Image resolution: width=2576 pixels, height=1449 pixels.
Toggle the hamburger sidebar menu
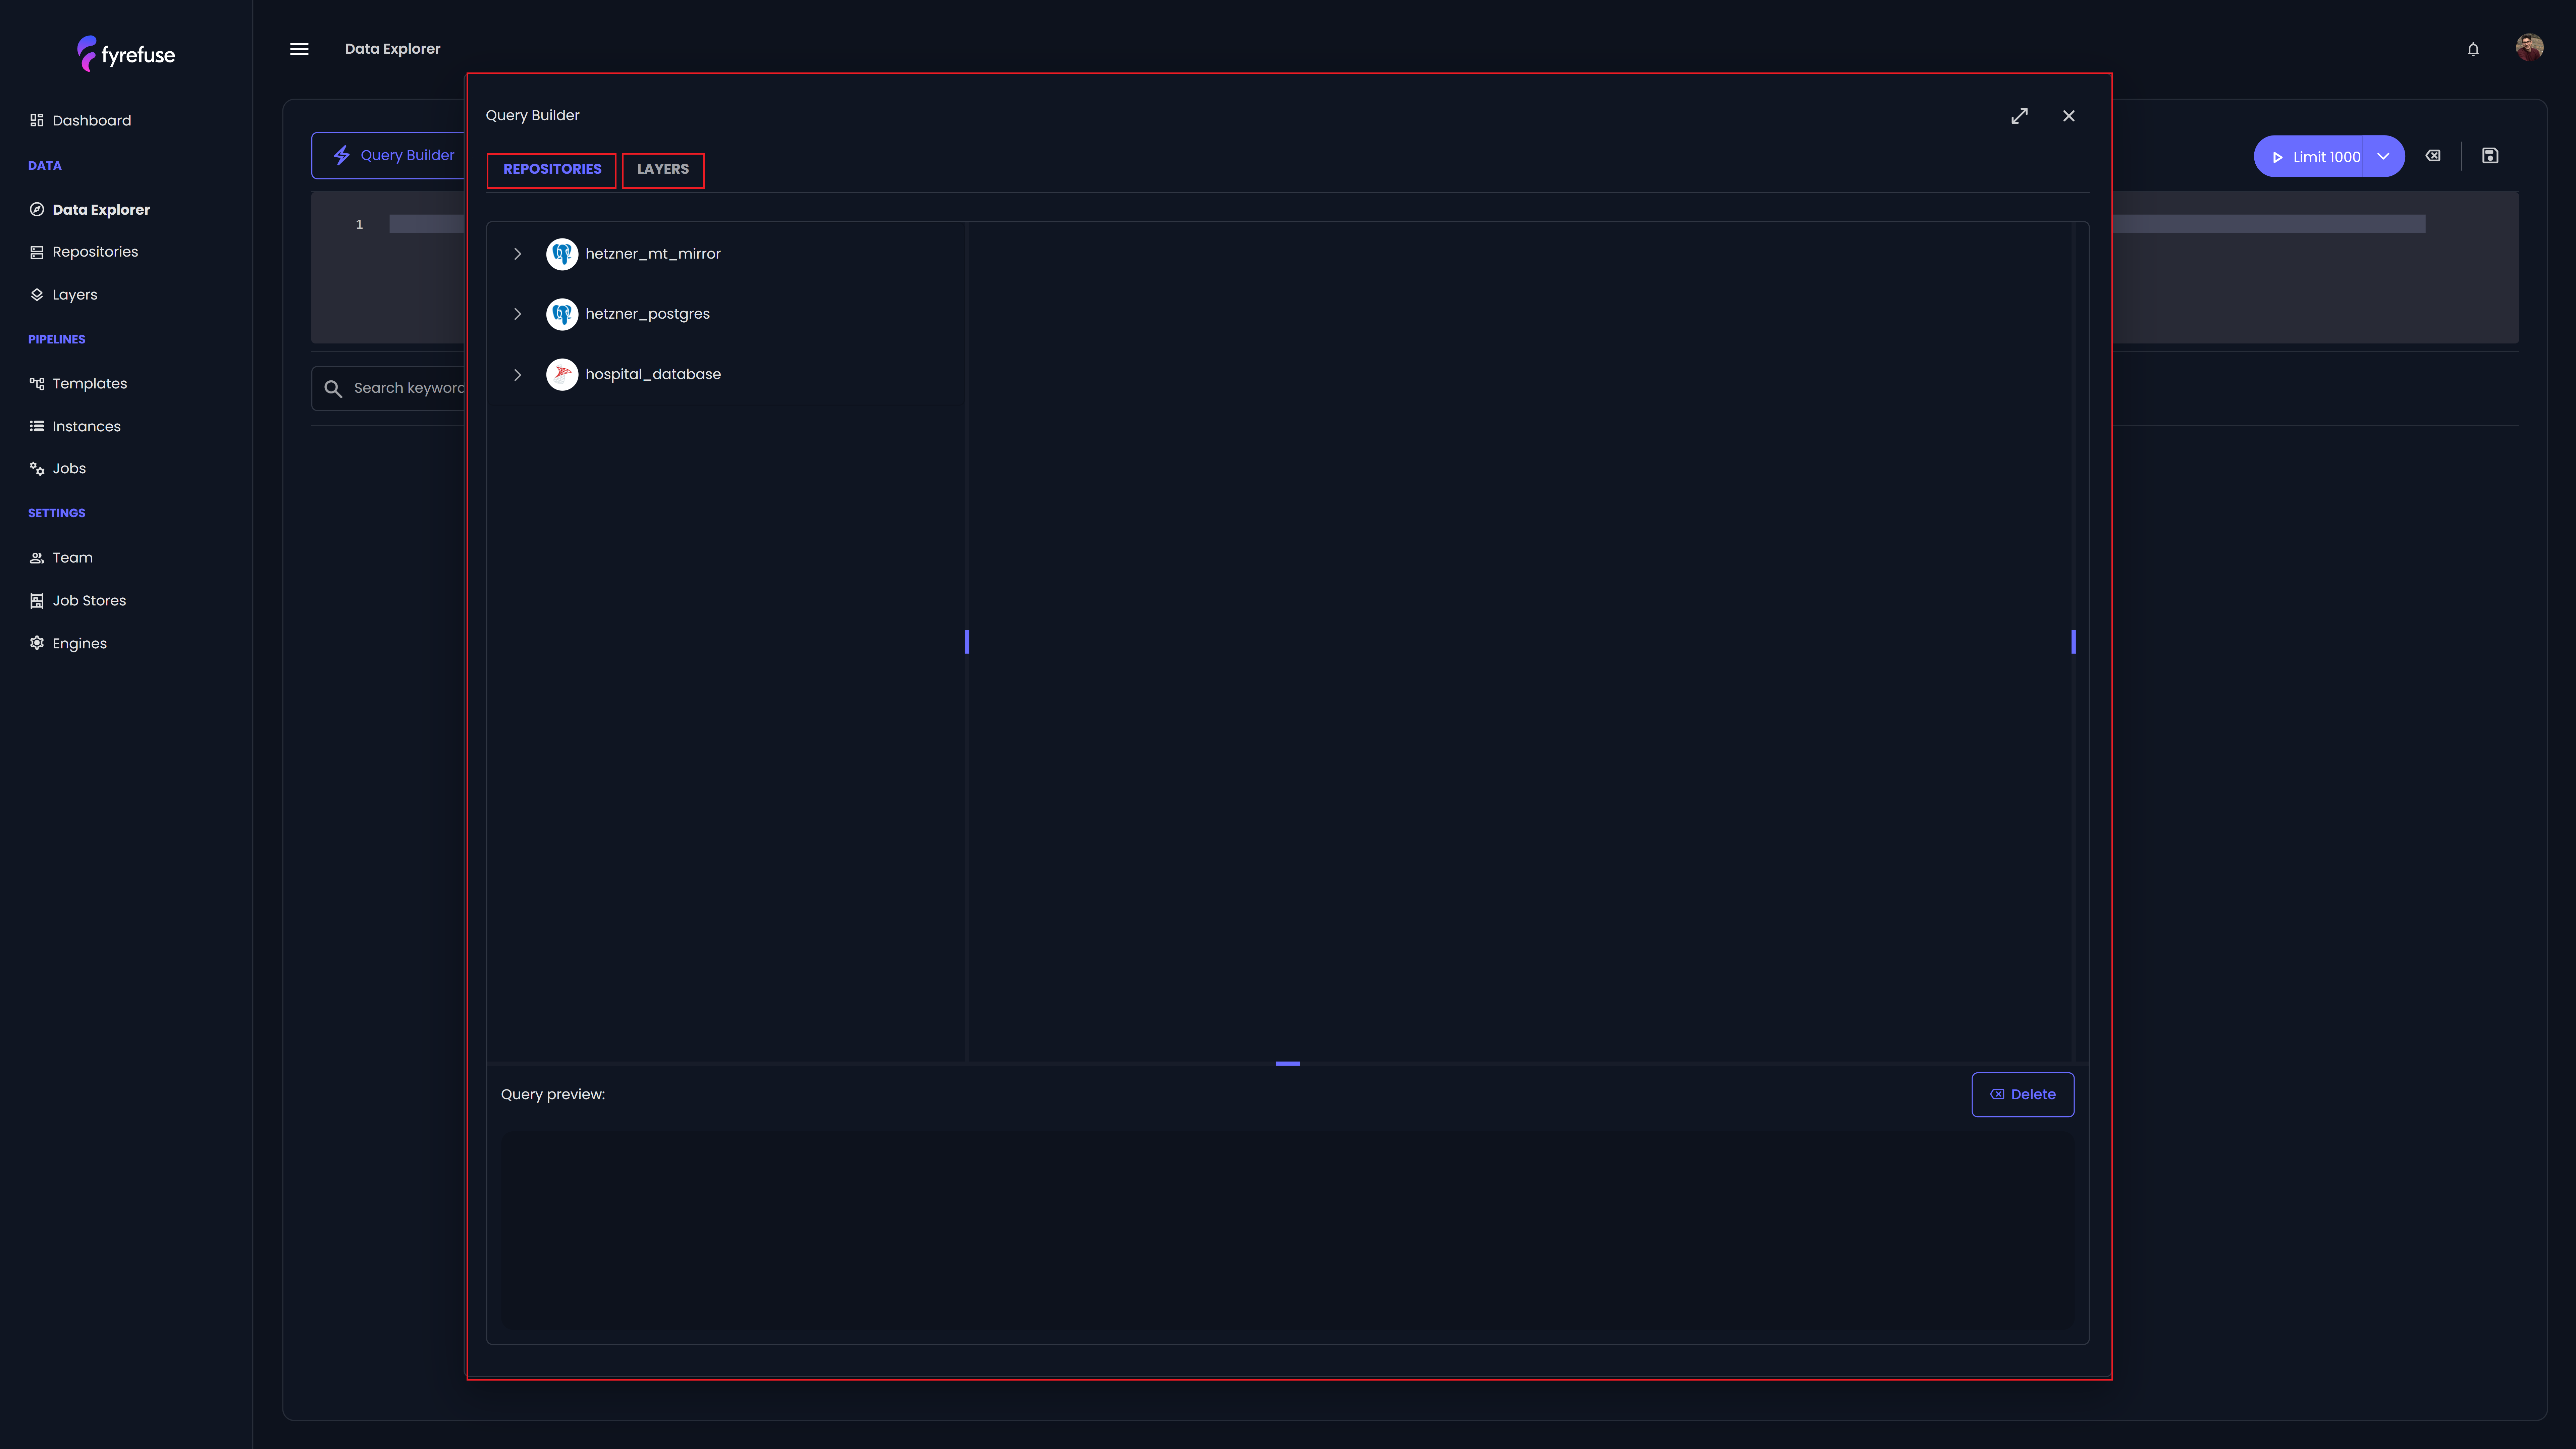[299, 49]
